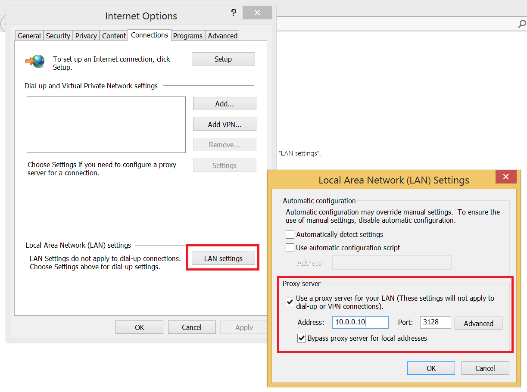This screenshot has width=527, height=392.
Task: Click the Proxy server group label
Action: coord(302,283)
